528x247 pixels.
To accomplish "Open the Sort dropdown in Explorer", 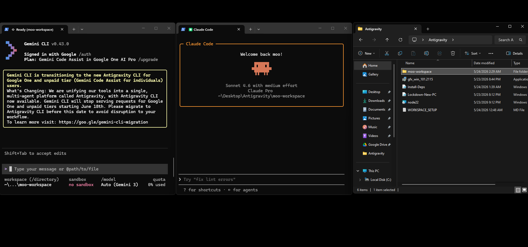I will 473,53.
